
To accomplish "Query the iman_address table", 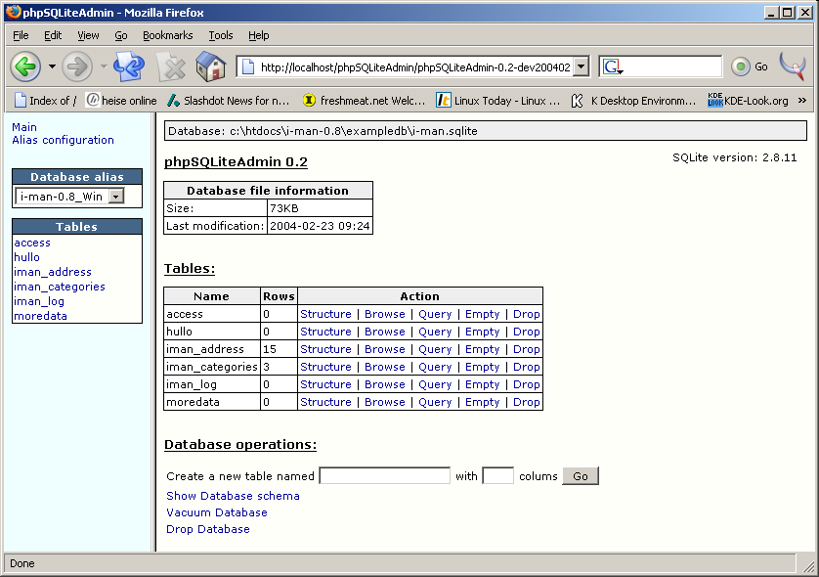I will tap(435, 349).
